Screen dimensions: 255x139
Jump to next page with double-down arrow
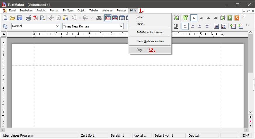[x=250, y=126]
